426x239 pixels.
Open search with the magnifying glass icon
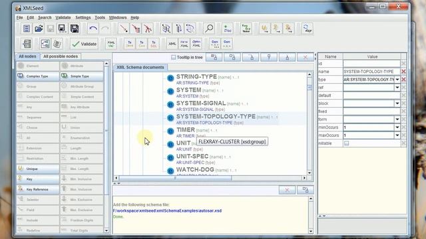pos(209,29)
